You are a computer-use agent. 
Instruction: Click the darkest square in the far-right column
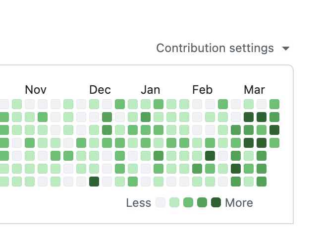pos(274,130)
